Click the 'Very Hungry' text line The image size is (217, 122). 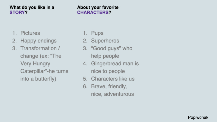35,64
